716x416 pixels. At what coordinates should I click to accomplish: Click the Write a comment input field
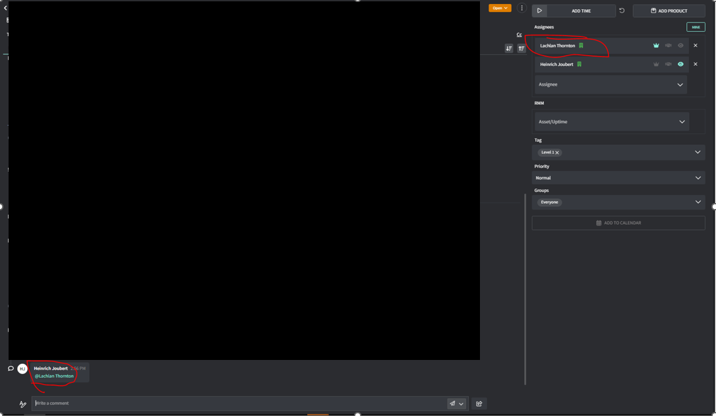pos(237,403)
